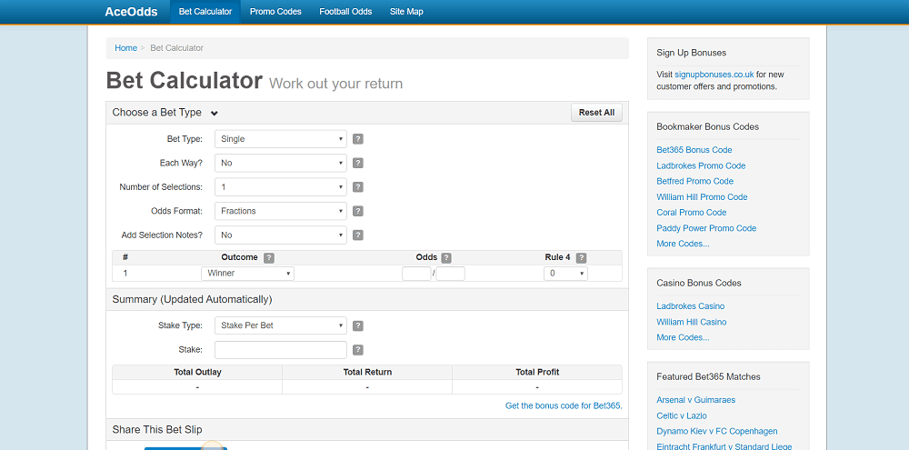Open the Paddy Power Promo Code link

pyautogui.click(x=706, y=228)
